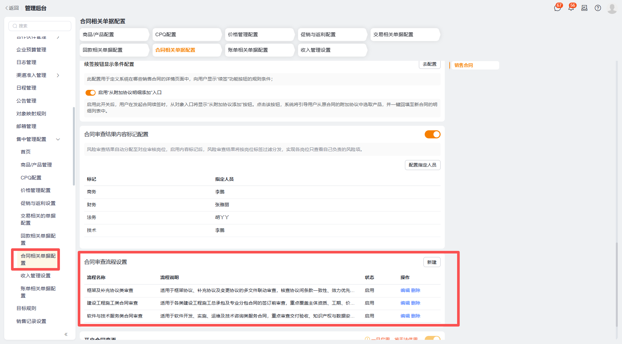Open the help question mark icon
622x344 pixels.
tap(598, 8)
